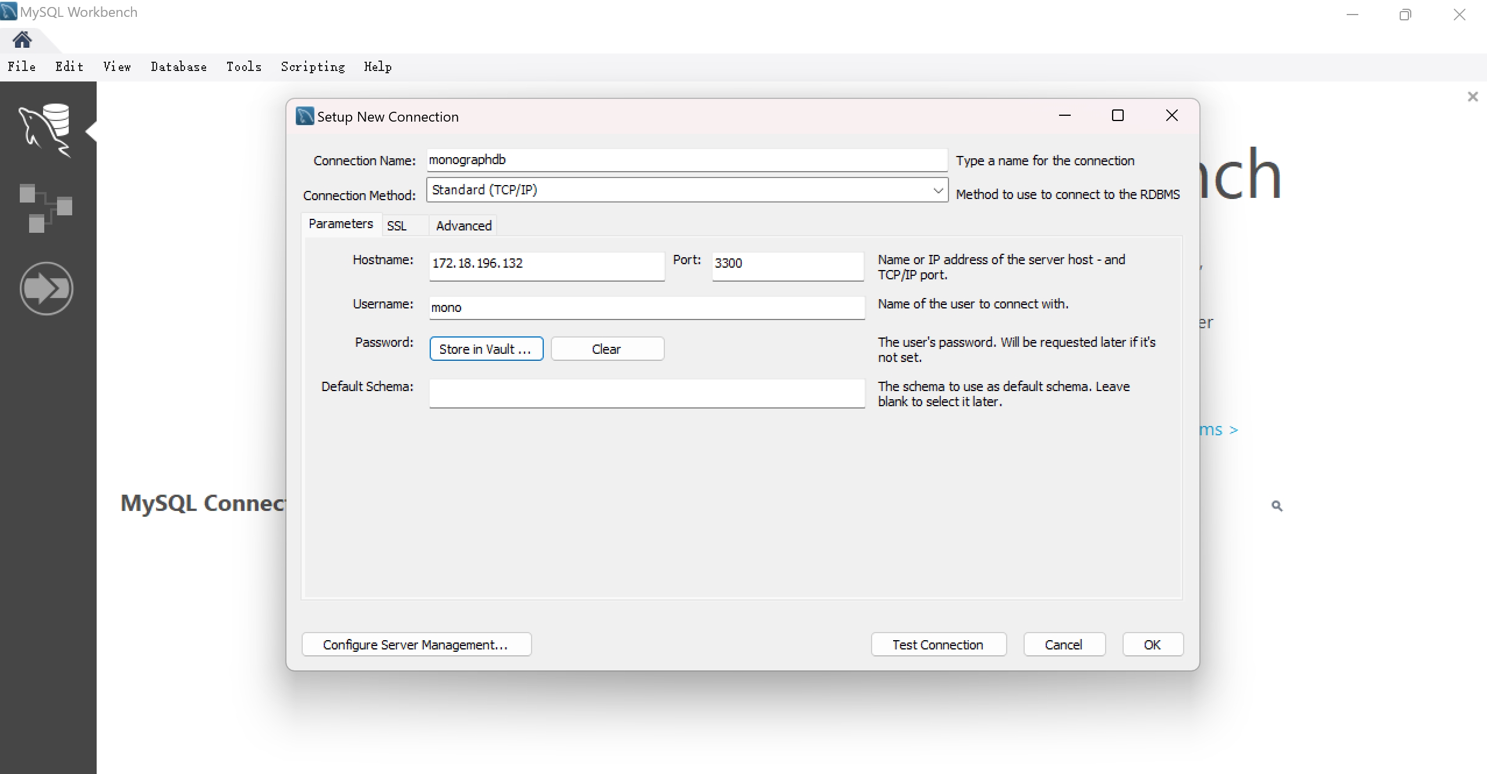Image resolution: width=1487 pixels, height=774 pixels.
Task: Maximize the Setup New Connection dialog
Action: pyautogui.click(x=1117, y=116)
